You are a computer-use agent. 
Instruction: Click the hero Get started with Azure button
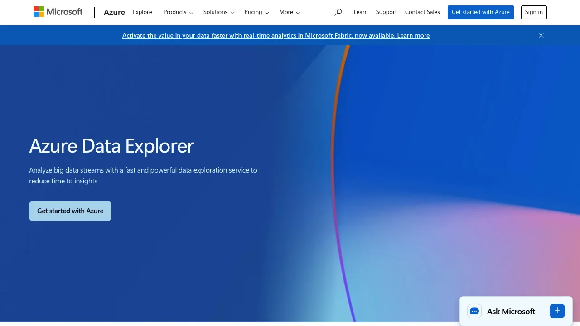70,211
